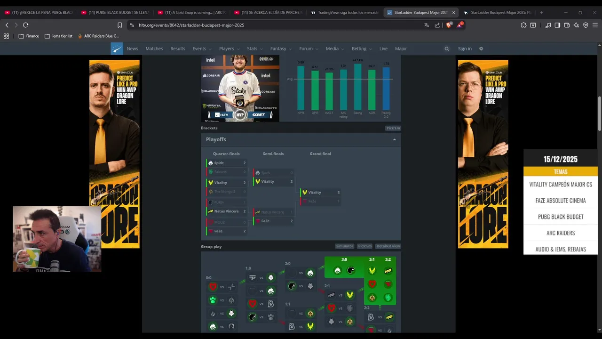Expand the Events dropdown in HLTV navigation

(x=202, y=48)
